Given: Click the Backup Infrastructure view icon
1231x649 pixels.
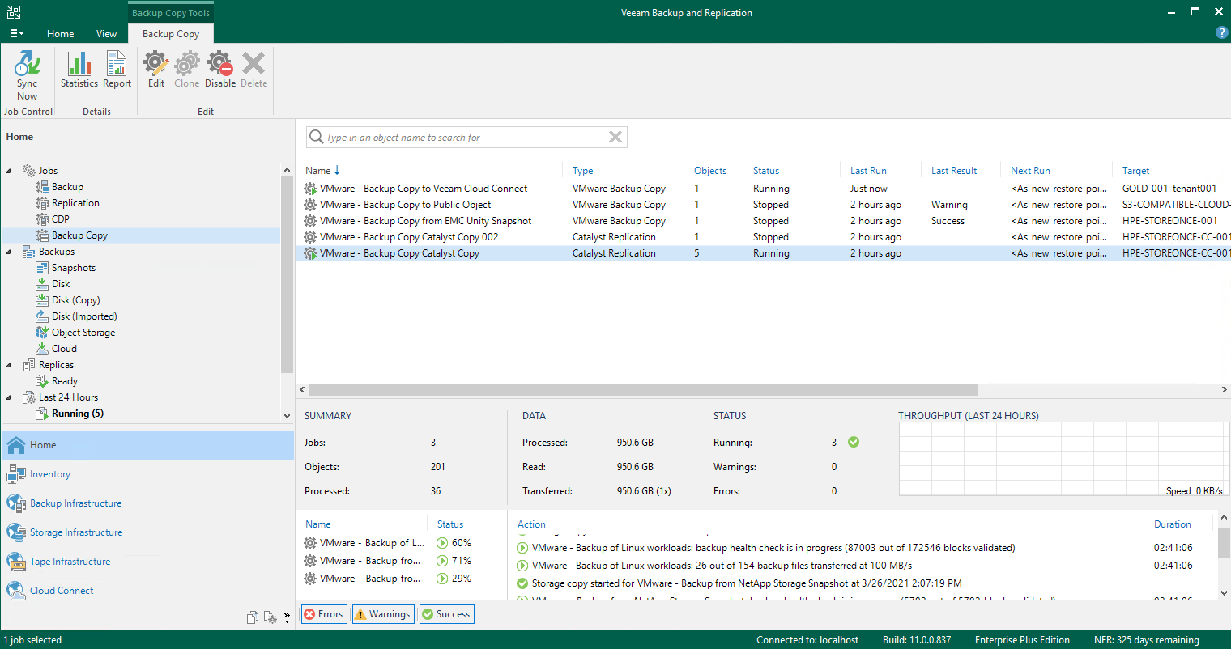Looking at the screenshot, I should (16, 503).
